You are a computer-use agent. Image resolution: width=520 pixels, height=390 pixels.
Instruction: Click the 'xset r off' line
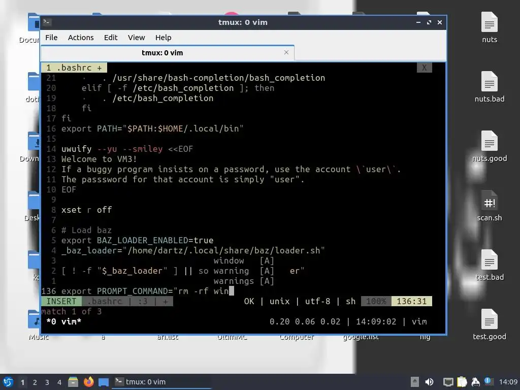(86, 210)
